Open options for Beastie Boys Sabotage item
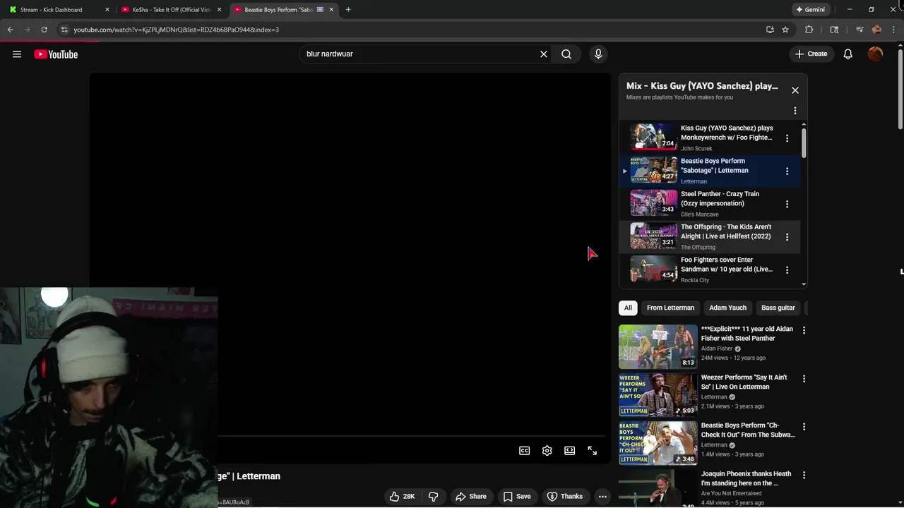Screen dimensions: 904x508 tap(787, 171)
